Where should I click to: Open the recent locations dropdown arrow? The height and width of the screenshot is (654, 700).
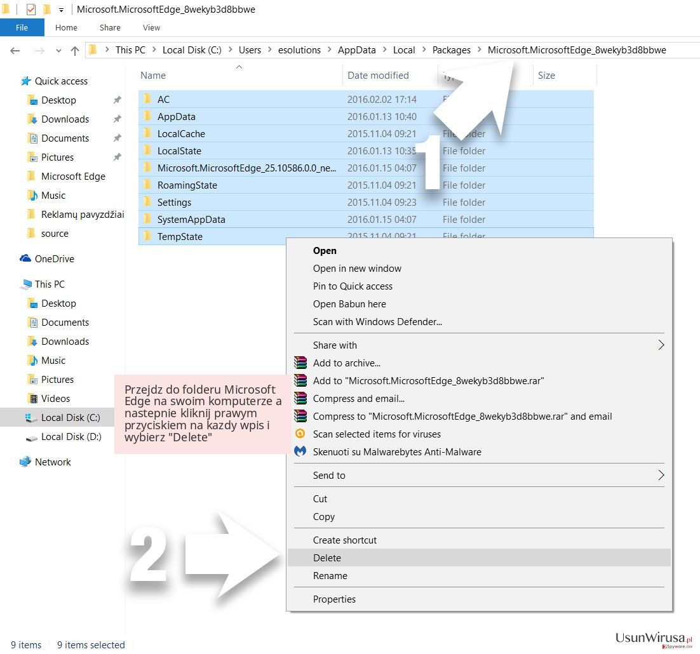click(58, 51)
